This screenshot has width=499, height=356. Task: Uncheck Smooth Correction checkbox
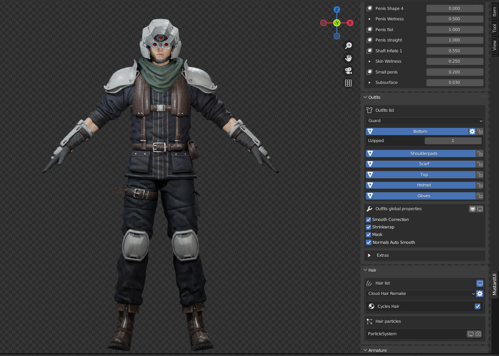click(368, 220)
